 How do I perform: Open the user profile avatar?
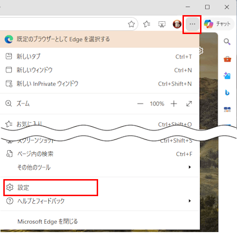point(177,24)
